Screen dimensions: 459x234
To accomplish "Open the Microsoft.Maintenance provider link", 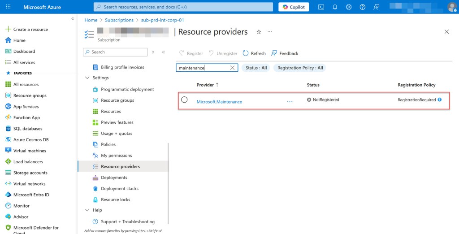I will 219,102.
